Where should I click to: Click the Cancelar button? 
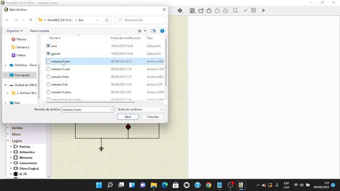(152, 117)
